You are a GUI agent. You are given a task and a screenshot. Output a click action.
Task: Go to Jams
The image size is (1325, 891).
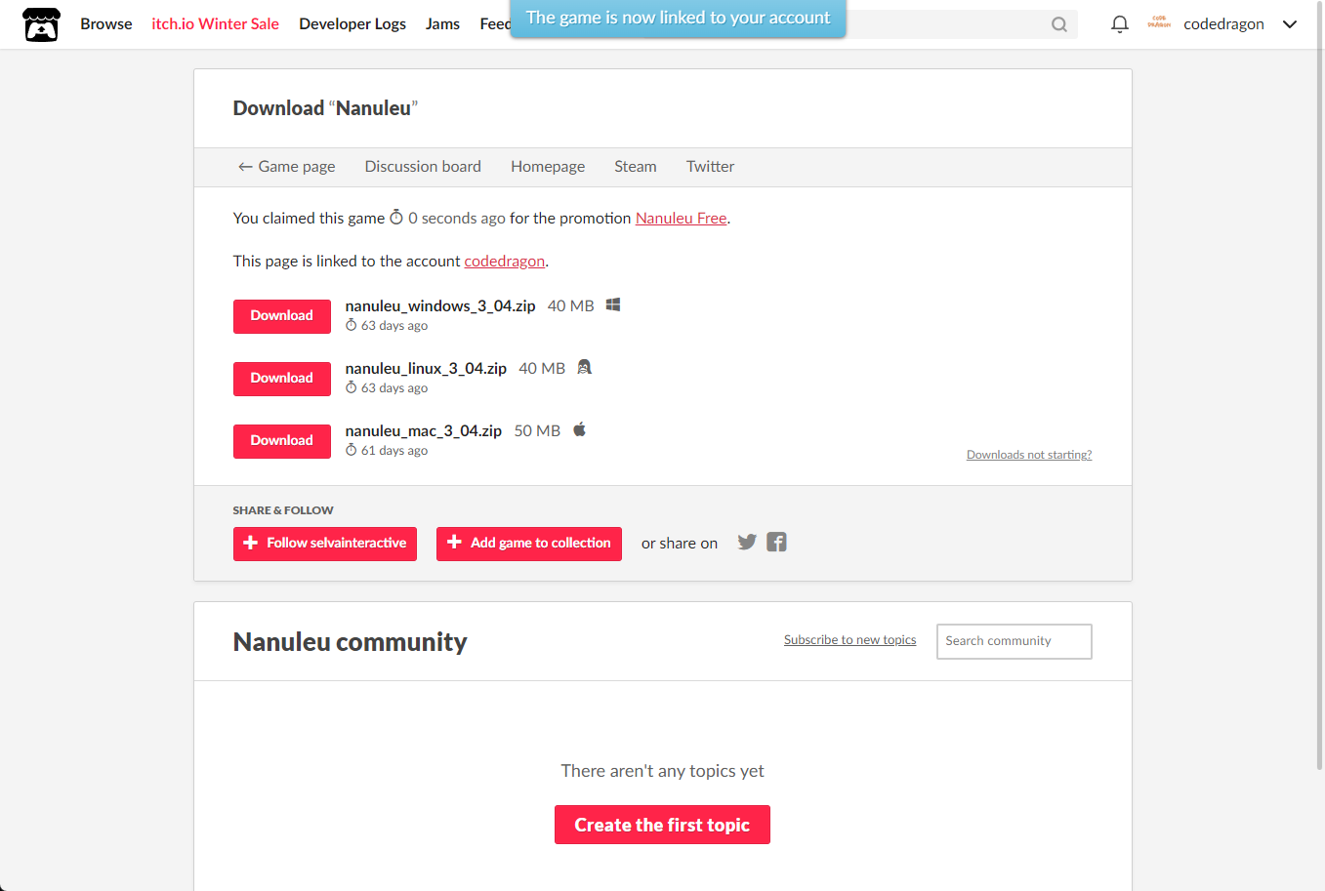(442, 24)
